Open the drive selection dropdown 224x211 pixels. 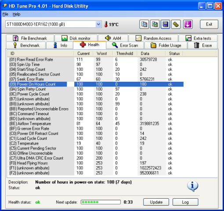coord(98,24)
